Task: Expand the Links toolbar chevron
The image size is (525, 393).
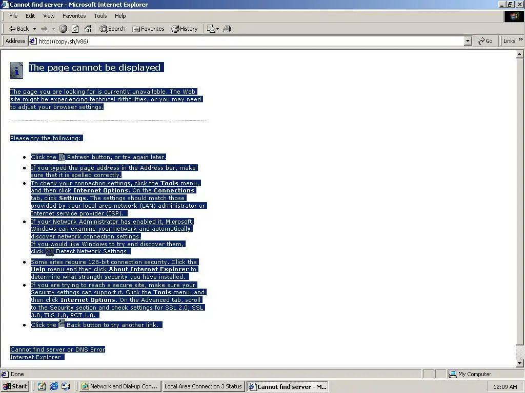Action: [521, 39]
